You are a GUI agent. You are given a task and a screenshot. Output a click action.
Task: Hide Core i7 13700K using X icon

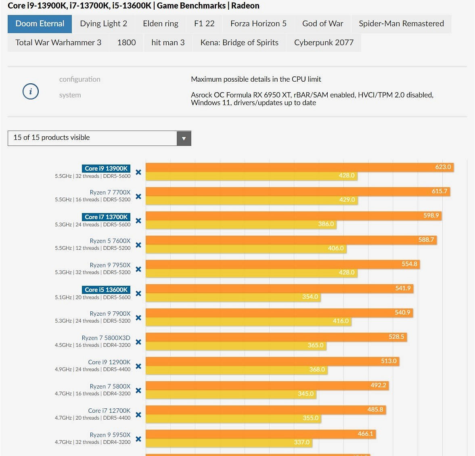[138, 221]
